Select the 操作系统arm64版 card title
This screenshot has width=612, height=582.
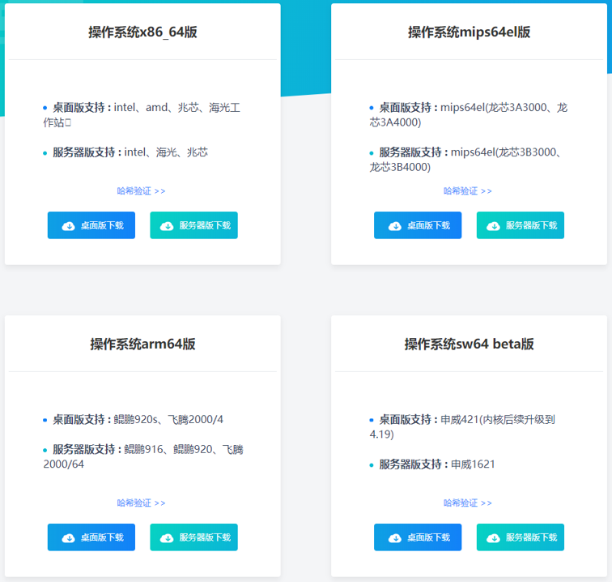click(142, 344)
